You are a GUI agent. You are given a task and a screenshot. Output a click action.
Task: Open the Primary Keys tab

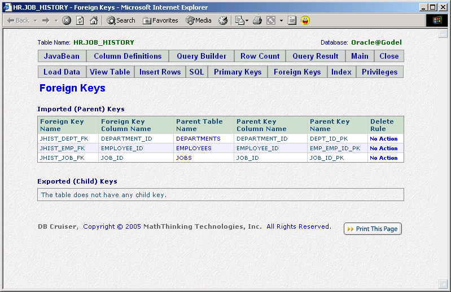(238, 72)
